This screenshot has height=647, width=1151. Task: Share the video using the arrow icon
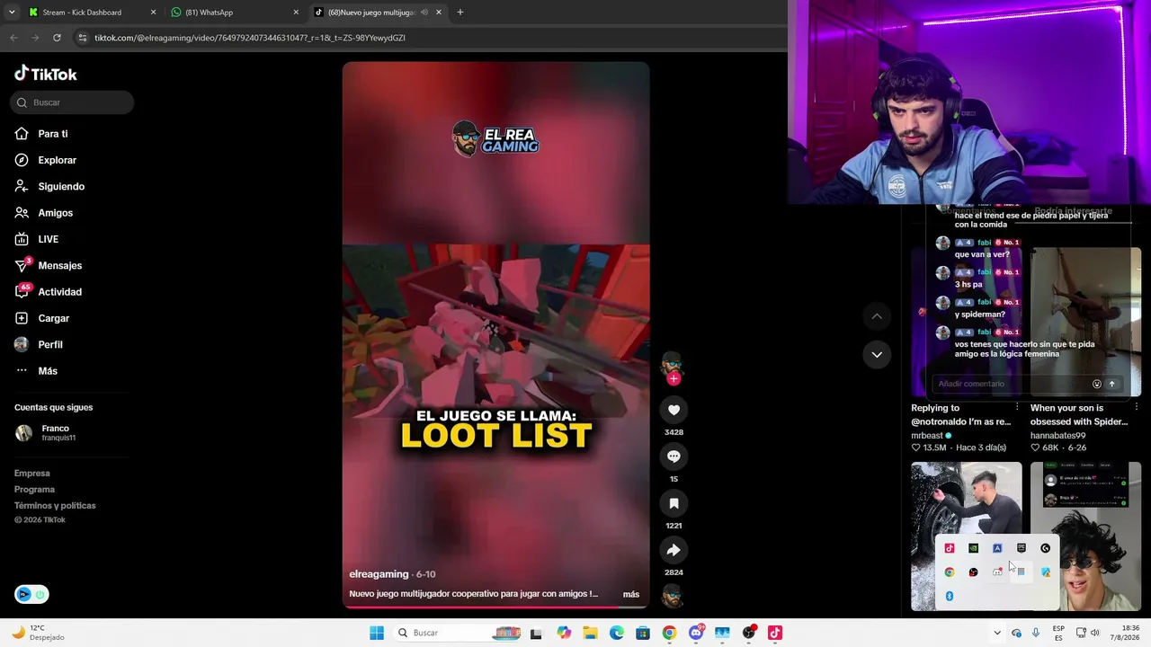(674, 550)
